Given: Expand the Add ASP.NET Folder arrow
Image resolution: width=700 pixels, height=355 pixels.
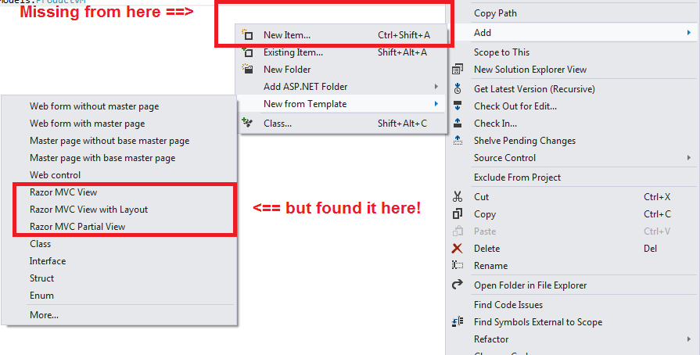Looking at the screenshot, I should pyautogui.click(x=436, y=87).
